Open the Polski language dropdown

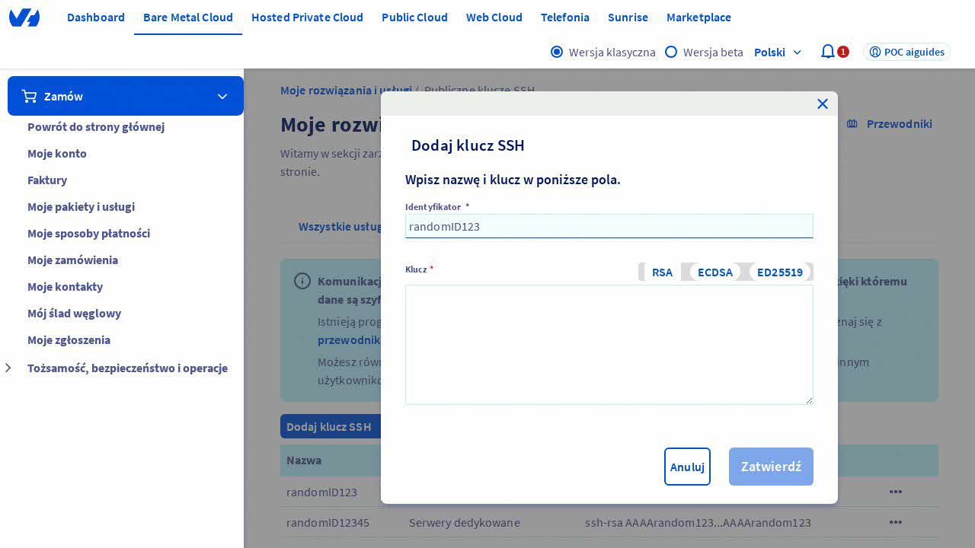tap(778, 52)
